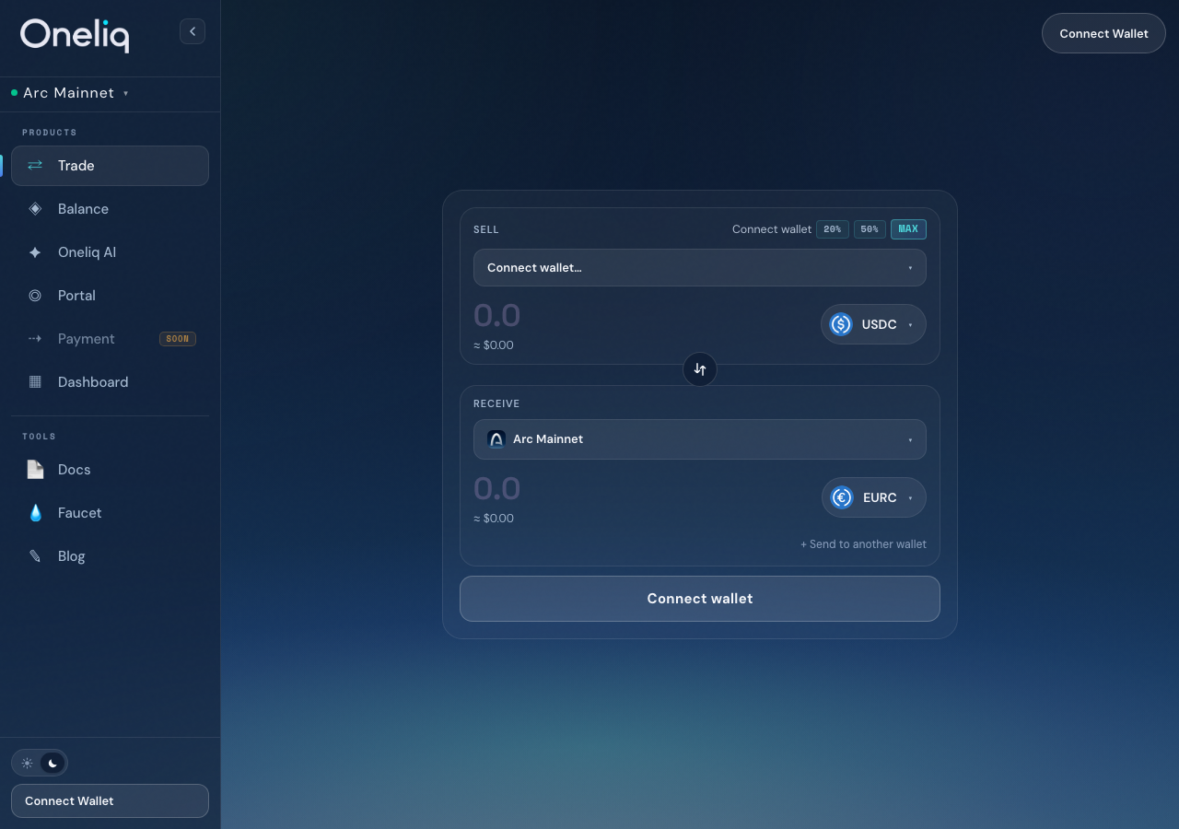Click the Faucet water drop icon
Image resolution: width=1179 pixels, height=829 pixels.
[35, 513]
